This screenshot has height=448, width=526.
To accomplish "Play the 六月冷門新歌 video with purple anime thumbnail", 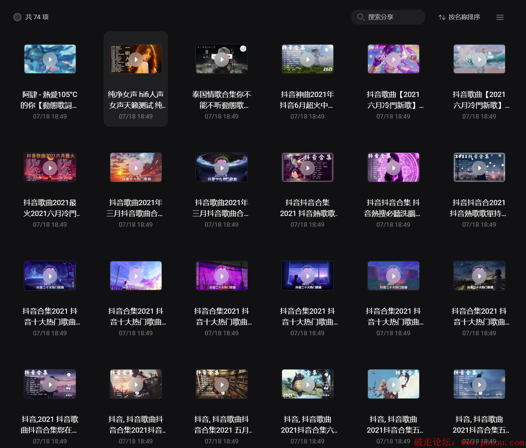I will point(393,59).
